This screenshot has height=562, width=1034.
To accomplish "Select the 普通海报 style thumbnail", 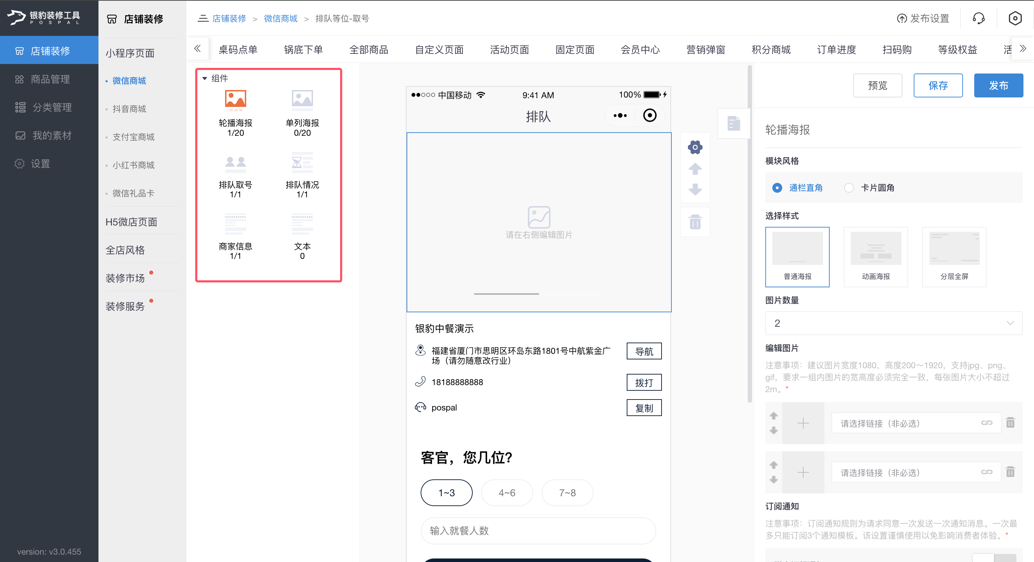I will point(797,257).
